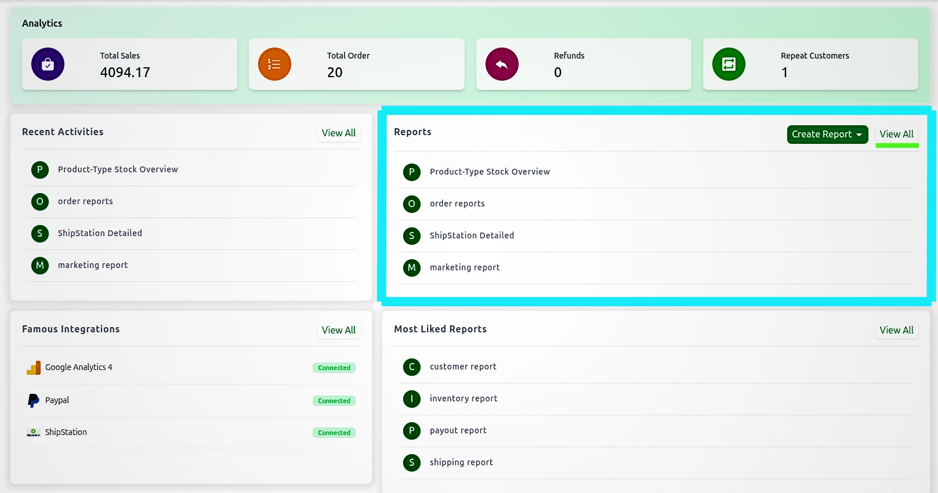Image resolution: width=938 pixels, height=493 pixels.
Task: Open order reports in Reports panel
Action: click(x=457, y=204)
